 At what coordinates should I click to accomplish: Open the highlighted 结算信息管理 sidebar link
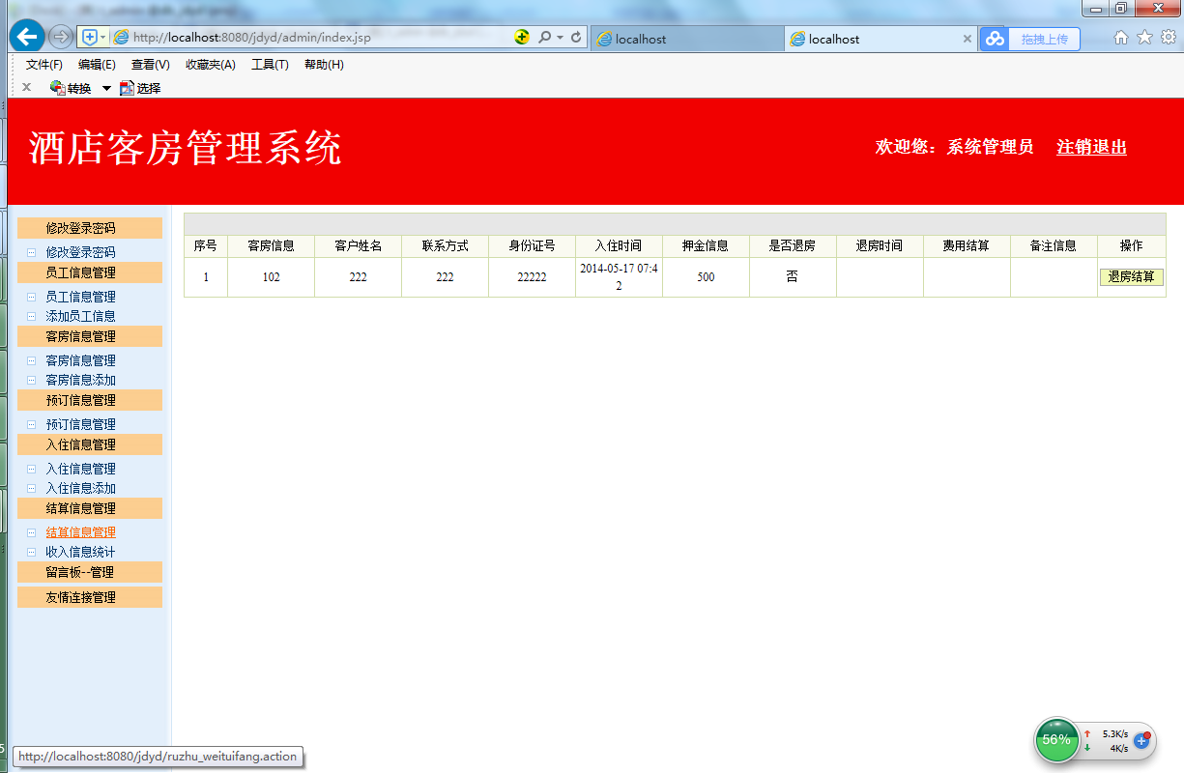[x=80, y=532]
